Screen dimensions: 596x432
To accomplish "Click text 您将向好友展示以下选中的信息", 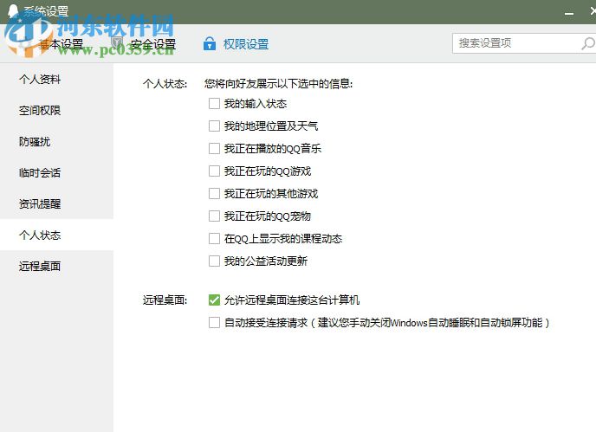I will (277, 83).
